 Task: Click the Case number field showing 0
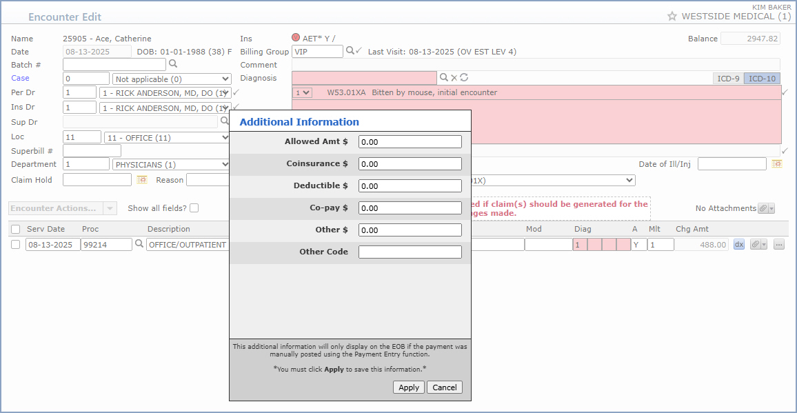(x=86, y=79)
